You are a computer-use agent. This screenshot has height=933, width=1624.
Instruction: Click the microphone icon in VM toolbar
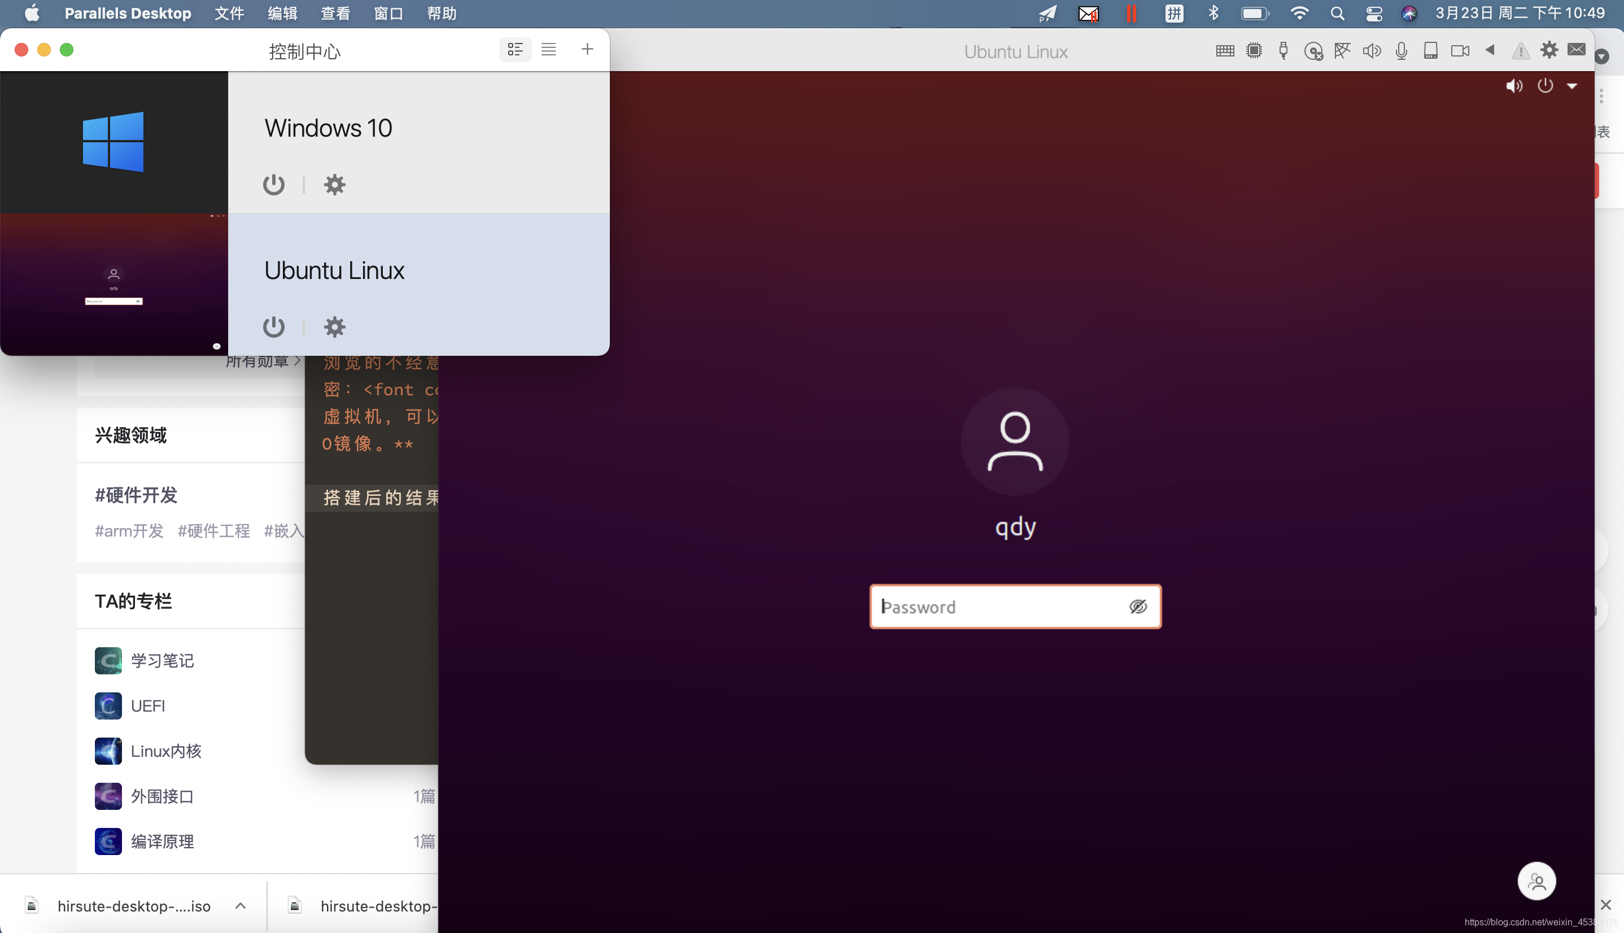pos(1401,51)
